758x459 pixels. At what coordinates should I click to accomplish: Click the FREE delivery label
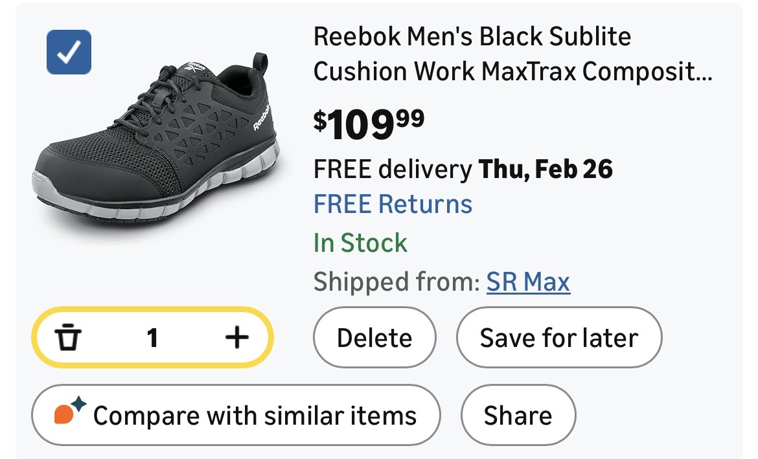pos(393,170)
